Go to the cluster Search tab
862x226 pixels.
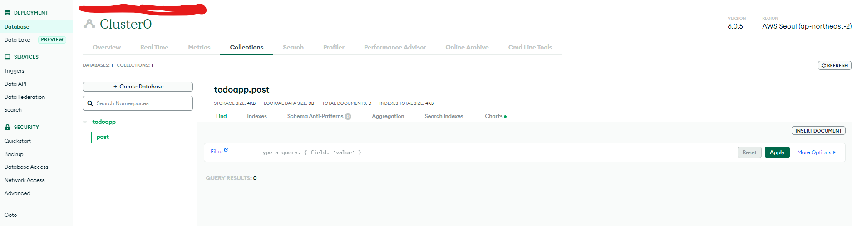[x=293, y=47]
